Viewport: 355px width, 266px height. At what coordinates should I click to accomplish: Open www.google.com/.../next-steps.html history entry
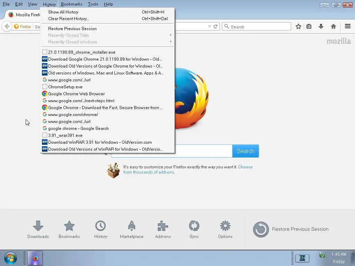coord(107,101)
